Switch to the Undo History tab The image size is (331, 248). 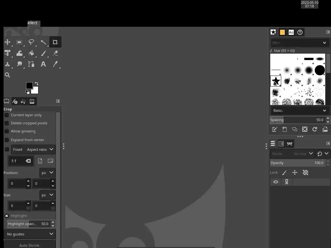click(x=23, y=101)
